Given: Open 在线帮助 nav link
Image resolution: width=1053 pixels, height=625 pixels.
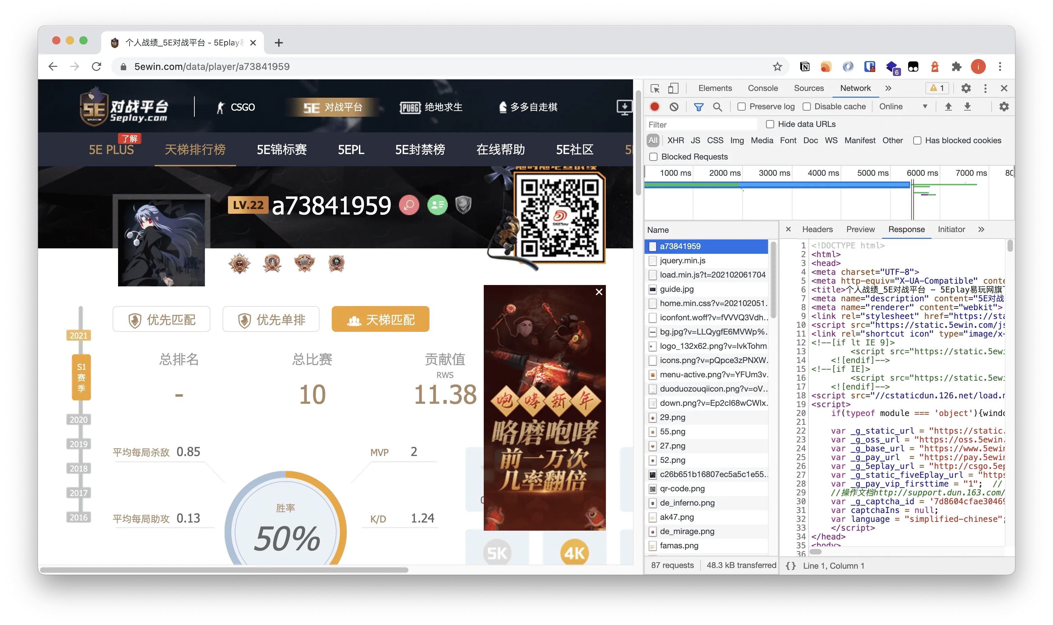Looking at the screenshot, I should coord(500,150).
